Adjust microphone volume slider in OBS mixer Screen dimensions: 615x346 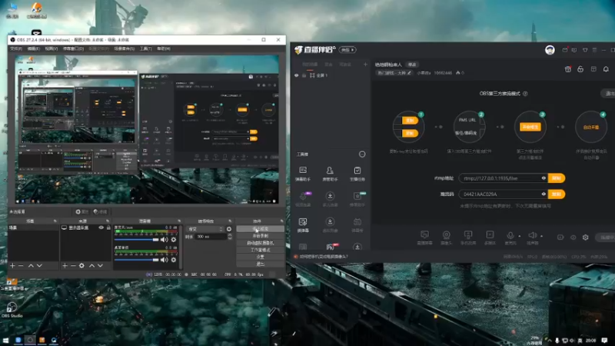pyautogui.click(x=137, y=240)
